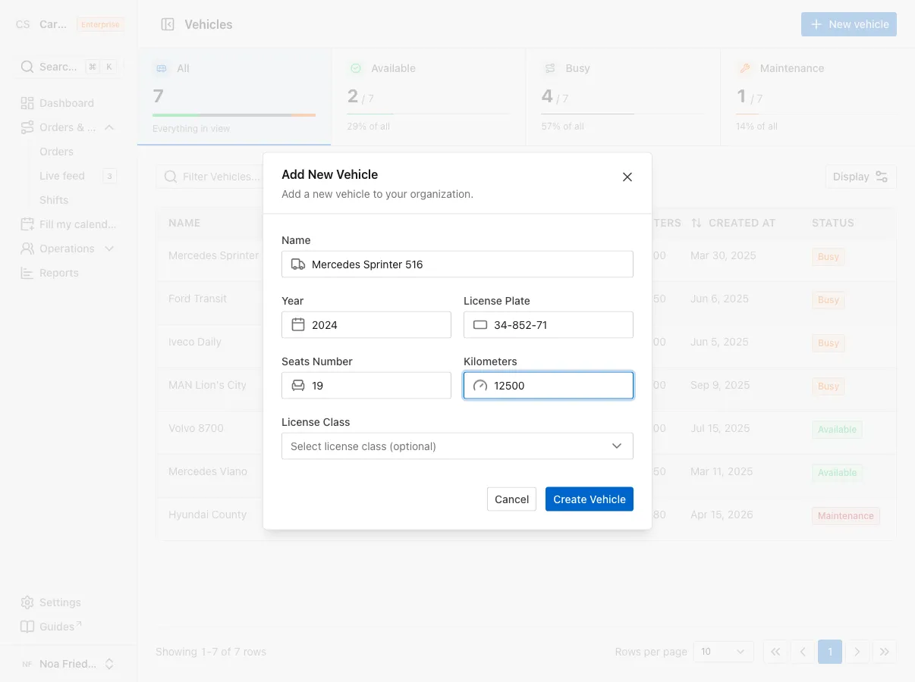
Task: Click the Reports chart icon
Action: (27, 273)
